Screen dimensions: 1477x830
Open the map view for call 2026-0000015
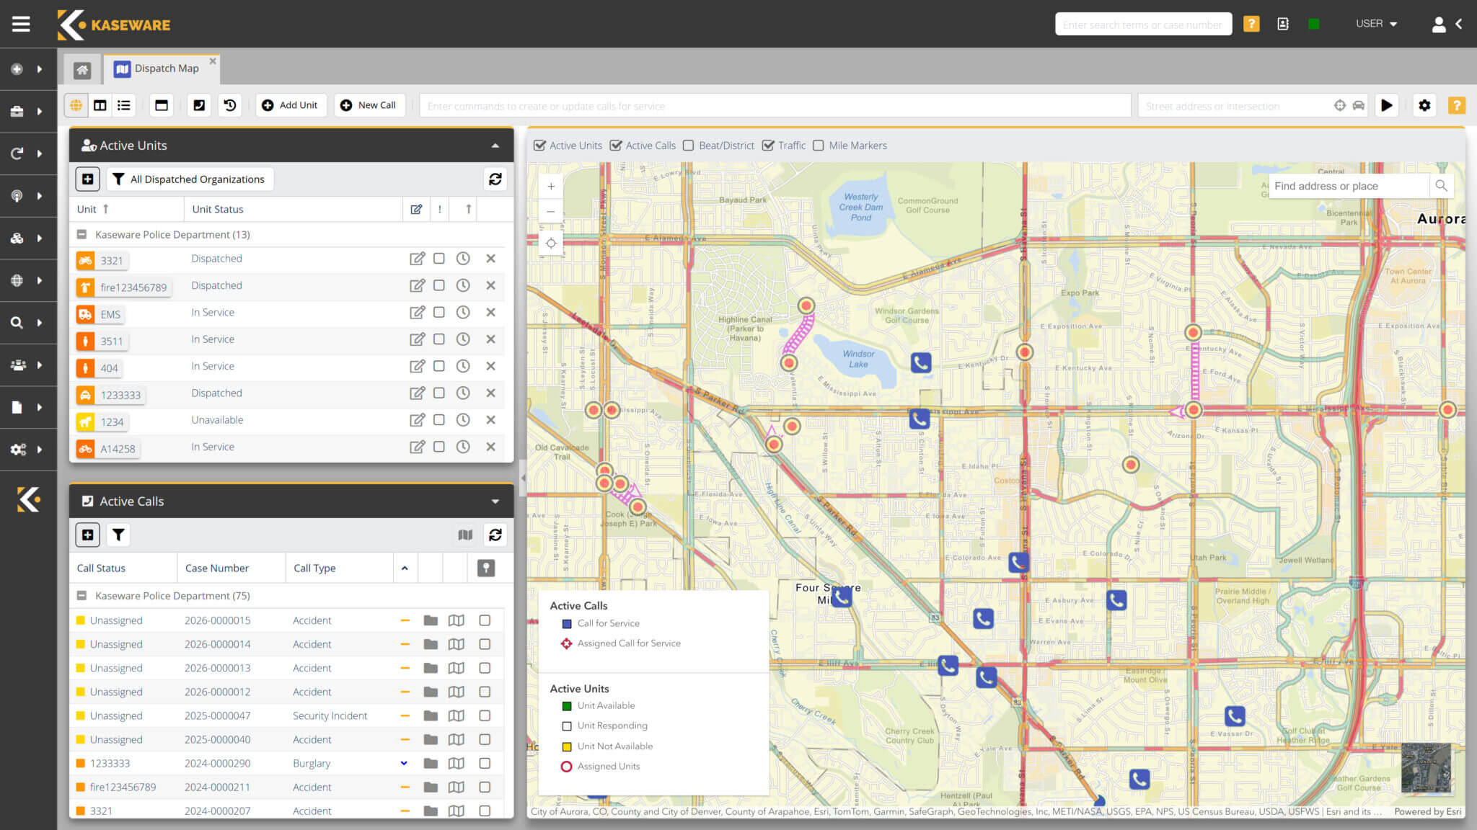pos(457,620)
